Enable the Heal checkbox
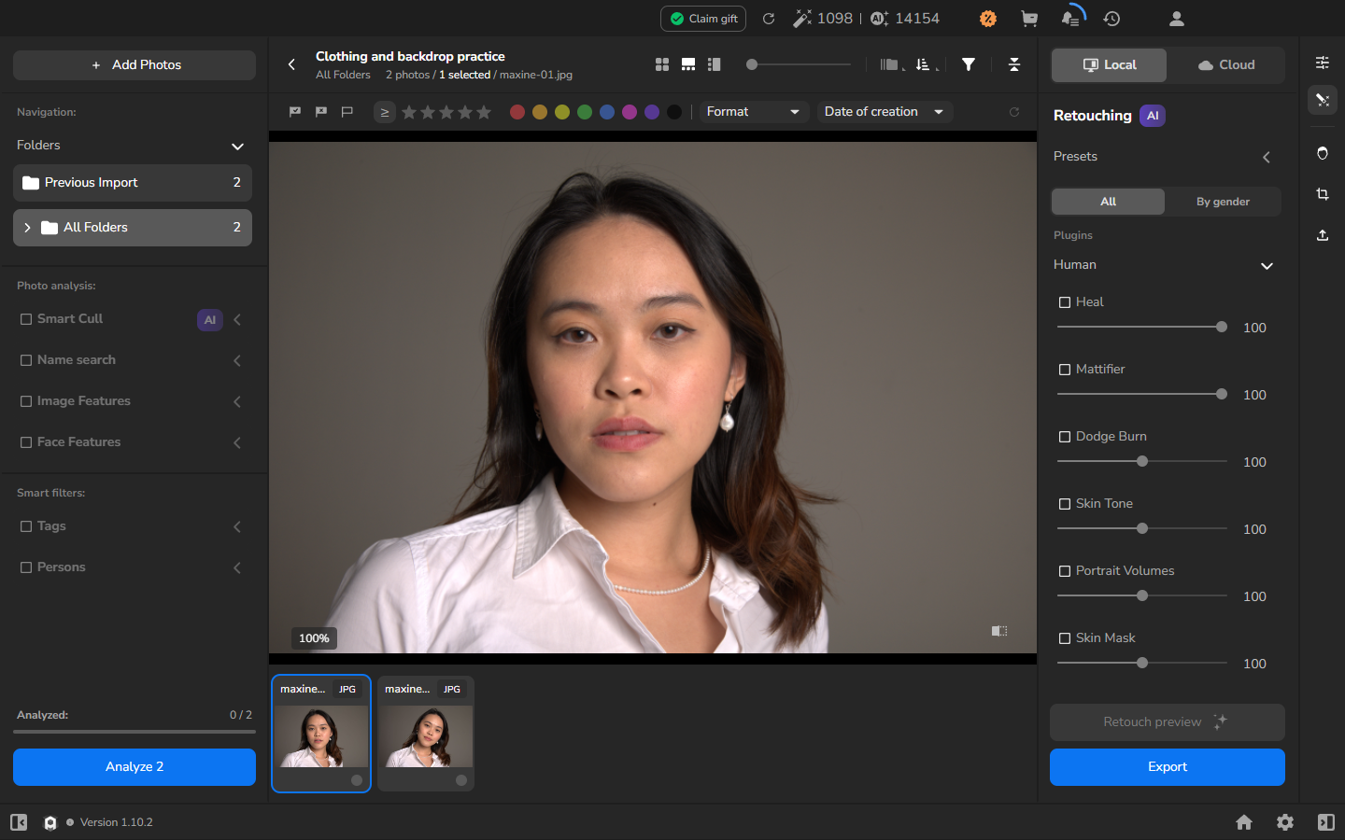1345x840 pixels. (1065, 302)
